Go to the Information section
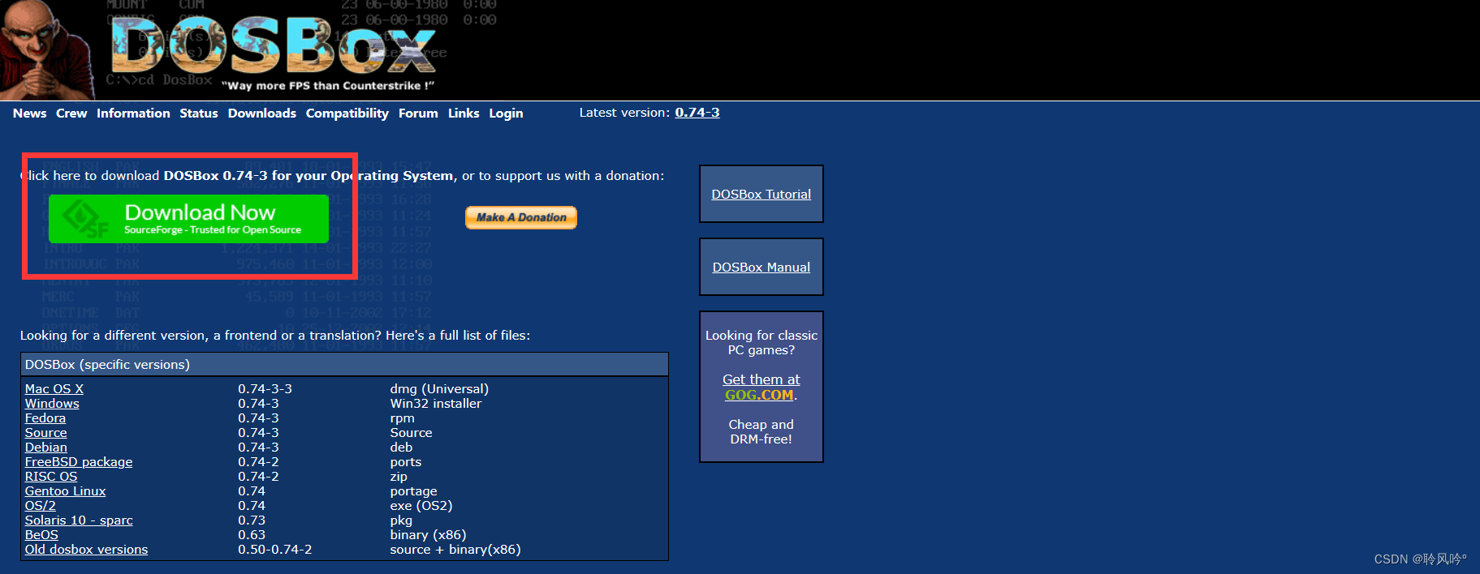The image size is (1480, 574). pyautogui.click(x=133, y=114)
